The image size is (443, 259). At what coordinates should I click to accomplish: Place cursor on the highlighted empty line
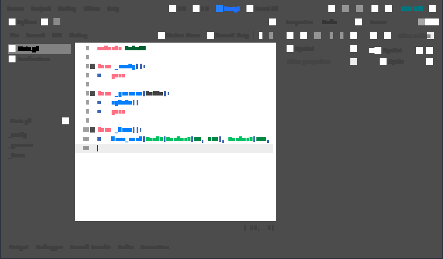click(174, 148)
